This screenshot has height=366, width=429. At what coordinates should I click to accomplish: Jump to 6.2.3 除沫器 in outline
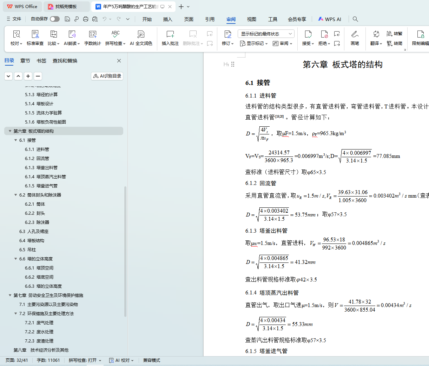(x=42, y=222)
